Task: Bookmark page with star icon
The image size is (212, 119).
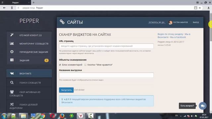Action: tap(200, 8)
